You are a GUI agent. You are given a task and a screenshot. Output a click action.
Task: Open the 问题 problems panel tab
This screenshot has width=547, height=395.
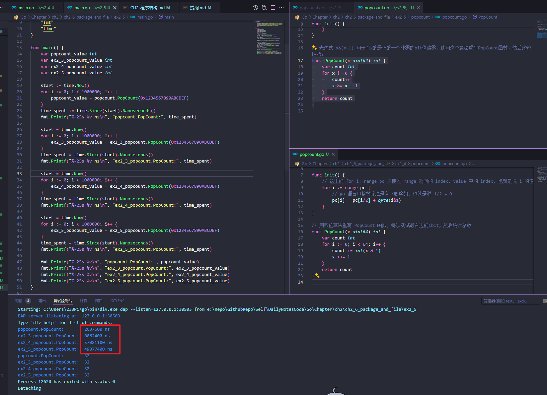point(18,301)
